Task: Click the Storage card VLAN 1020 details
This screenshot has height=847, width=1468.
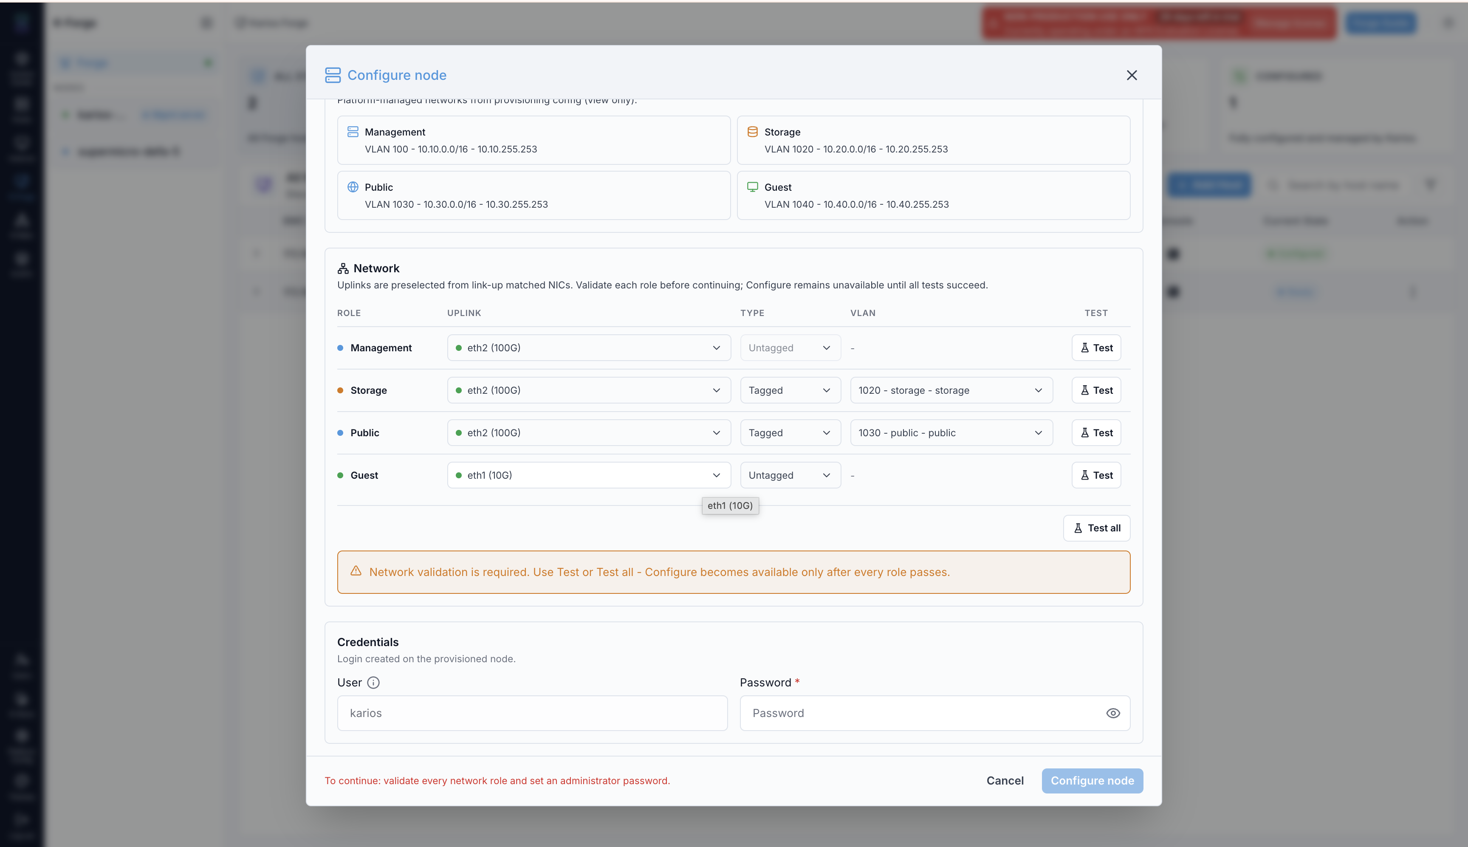Action: pos(856,149)
